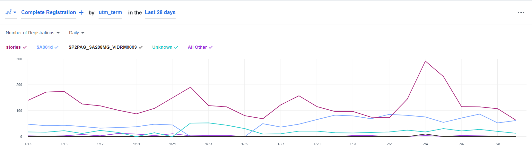
Task: Expand the Number of Registrations dropdown
Action: point(33,33)
